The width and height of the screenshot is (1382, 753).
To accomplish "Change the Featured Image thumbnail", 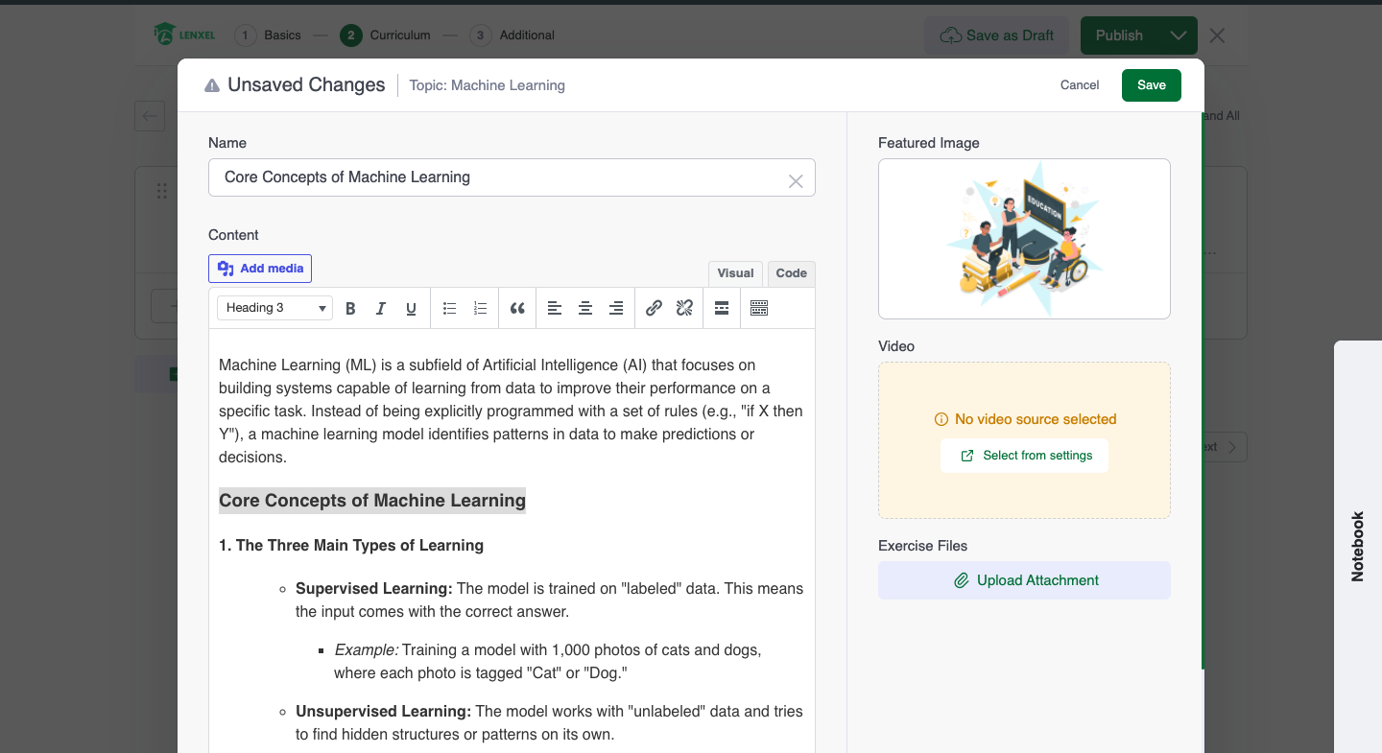I will tap(1024, 239).
